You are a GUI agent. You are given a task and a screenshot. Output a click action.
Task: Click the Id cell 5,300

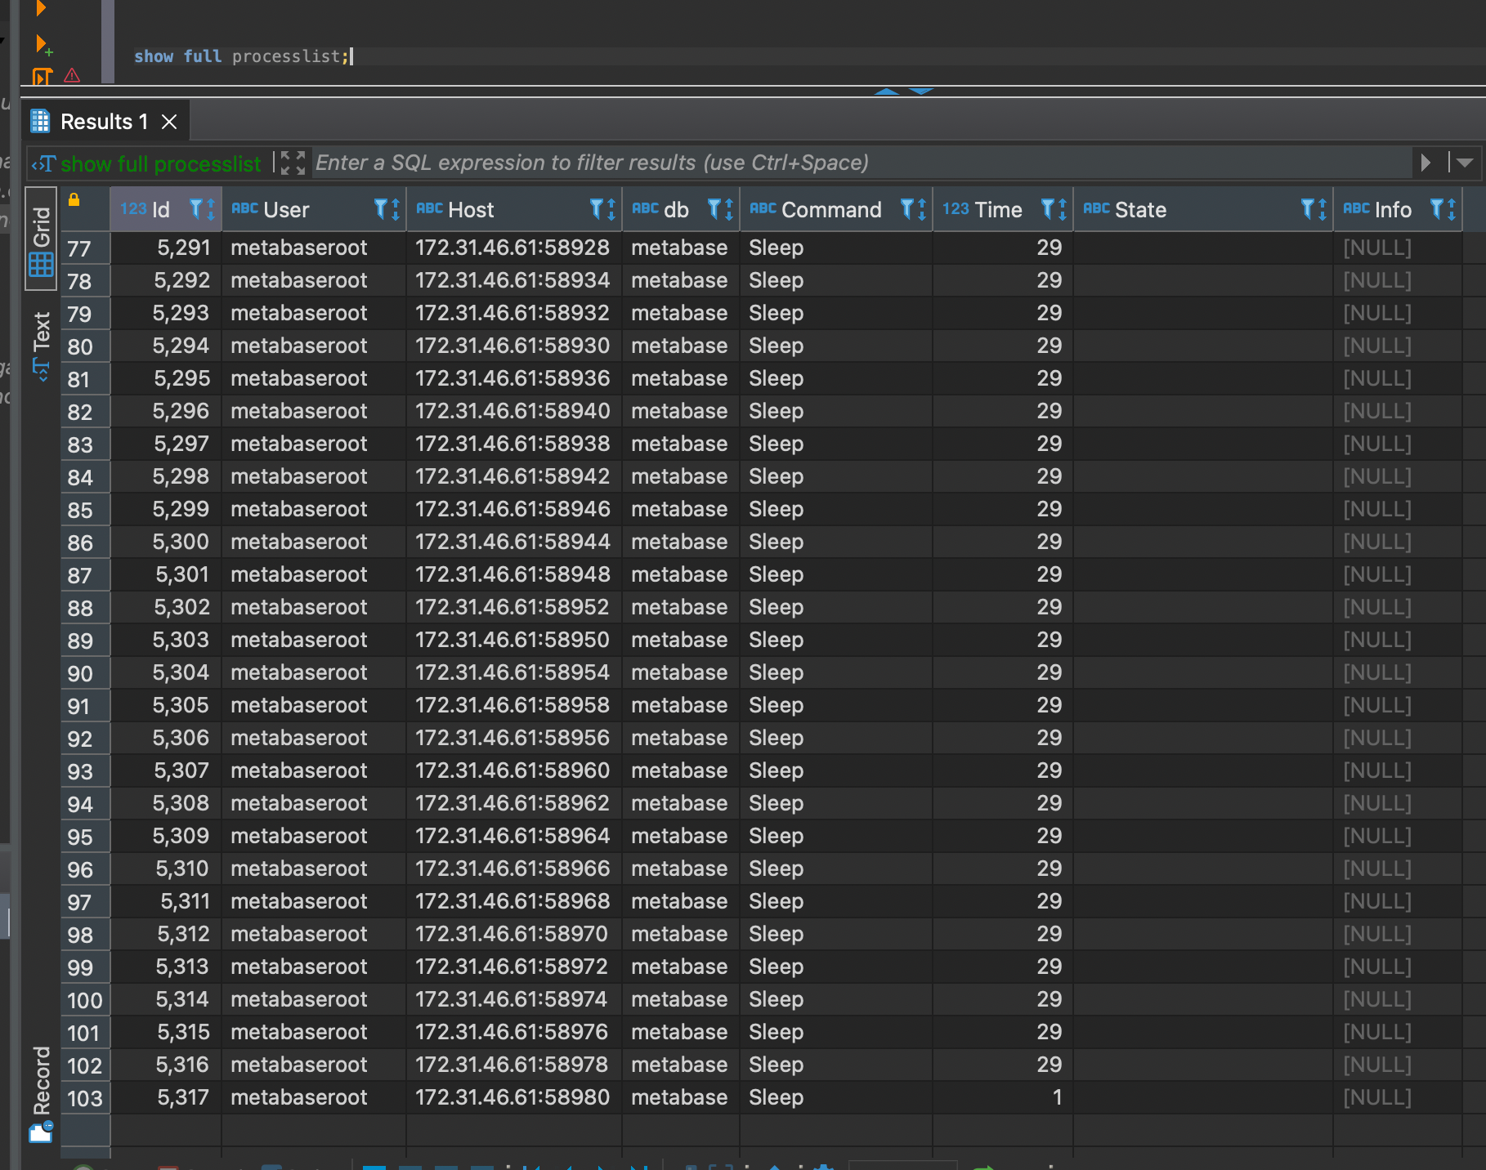click(166, 542)
